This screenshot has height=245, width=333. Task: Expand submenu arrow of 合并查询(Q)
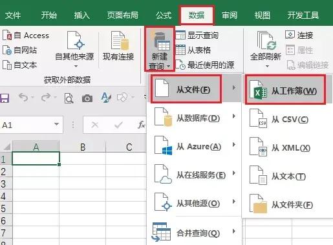(234, 231)
